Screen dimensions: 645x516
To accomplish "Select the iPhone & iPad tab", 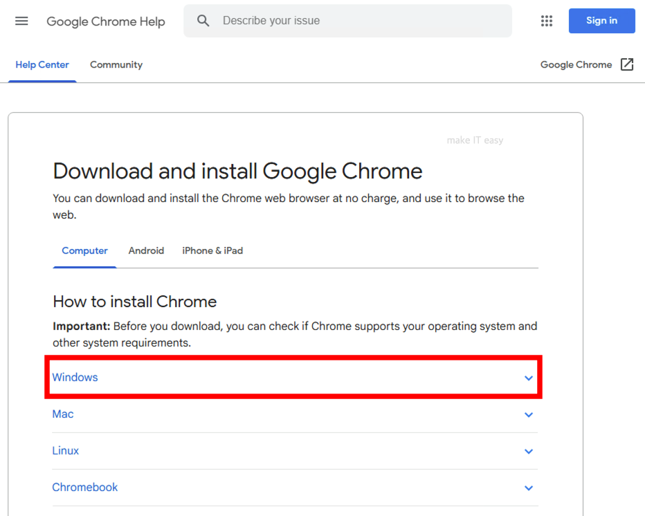I will click(x=212, y=251).
